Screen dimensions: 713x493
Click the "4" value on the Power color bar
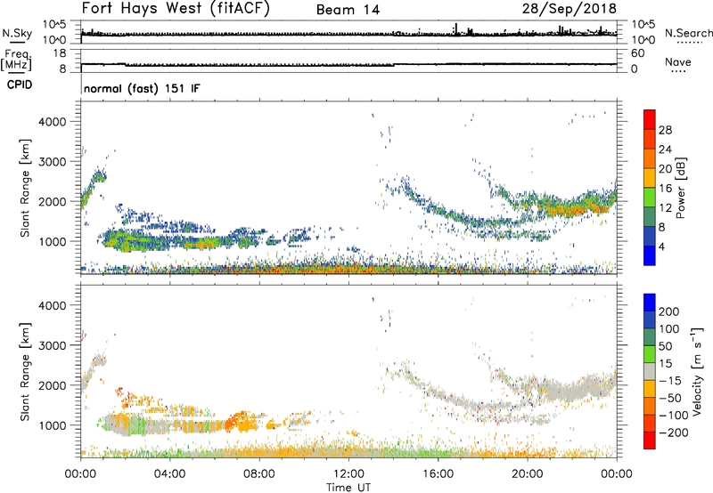(661, 247)
